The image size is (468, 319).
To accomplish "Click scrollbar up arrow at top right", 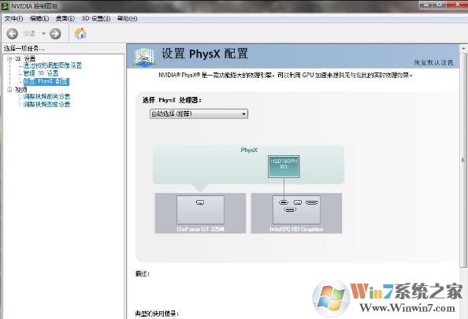I will coord(463,48).
